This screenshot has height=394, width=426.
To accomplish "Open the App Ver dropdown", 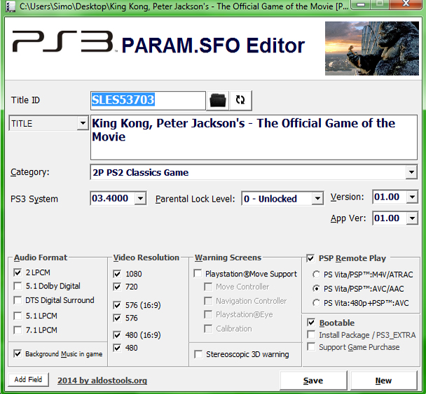I will tap(411, 218).
